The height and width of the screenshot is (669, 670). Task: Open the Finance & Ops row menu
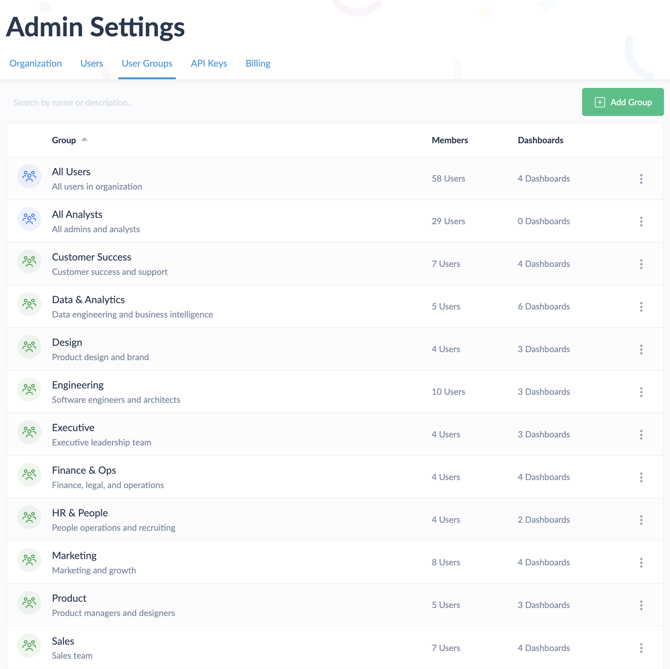[x=641, y=477]
